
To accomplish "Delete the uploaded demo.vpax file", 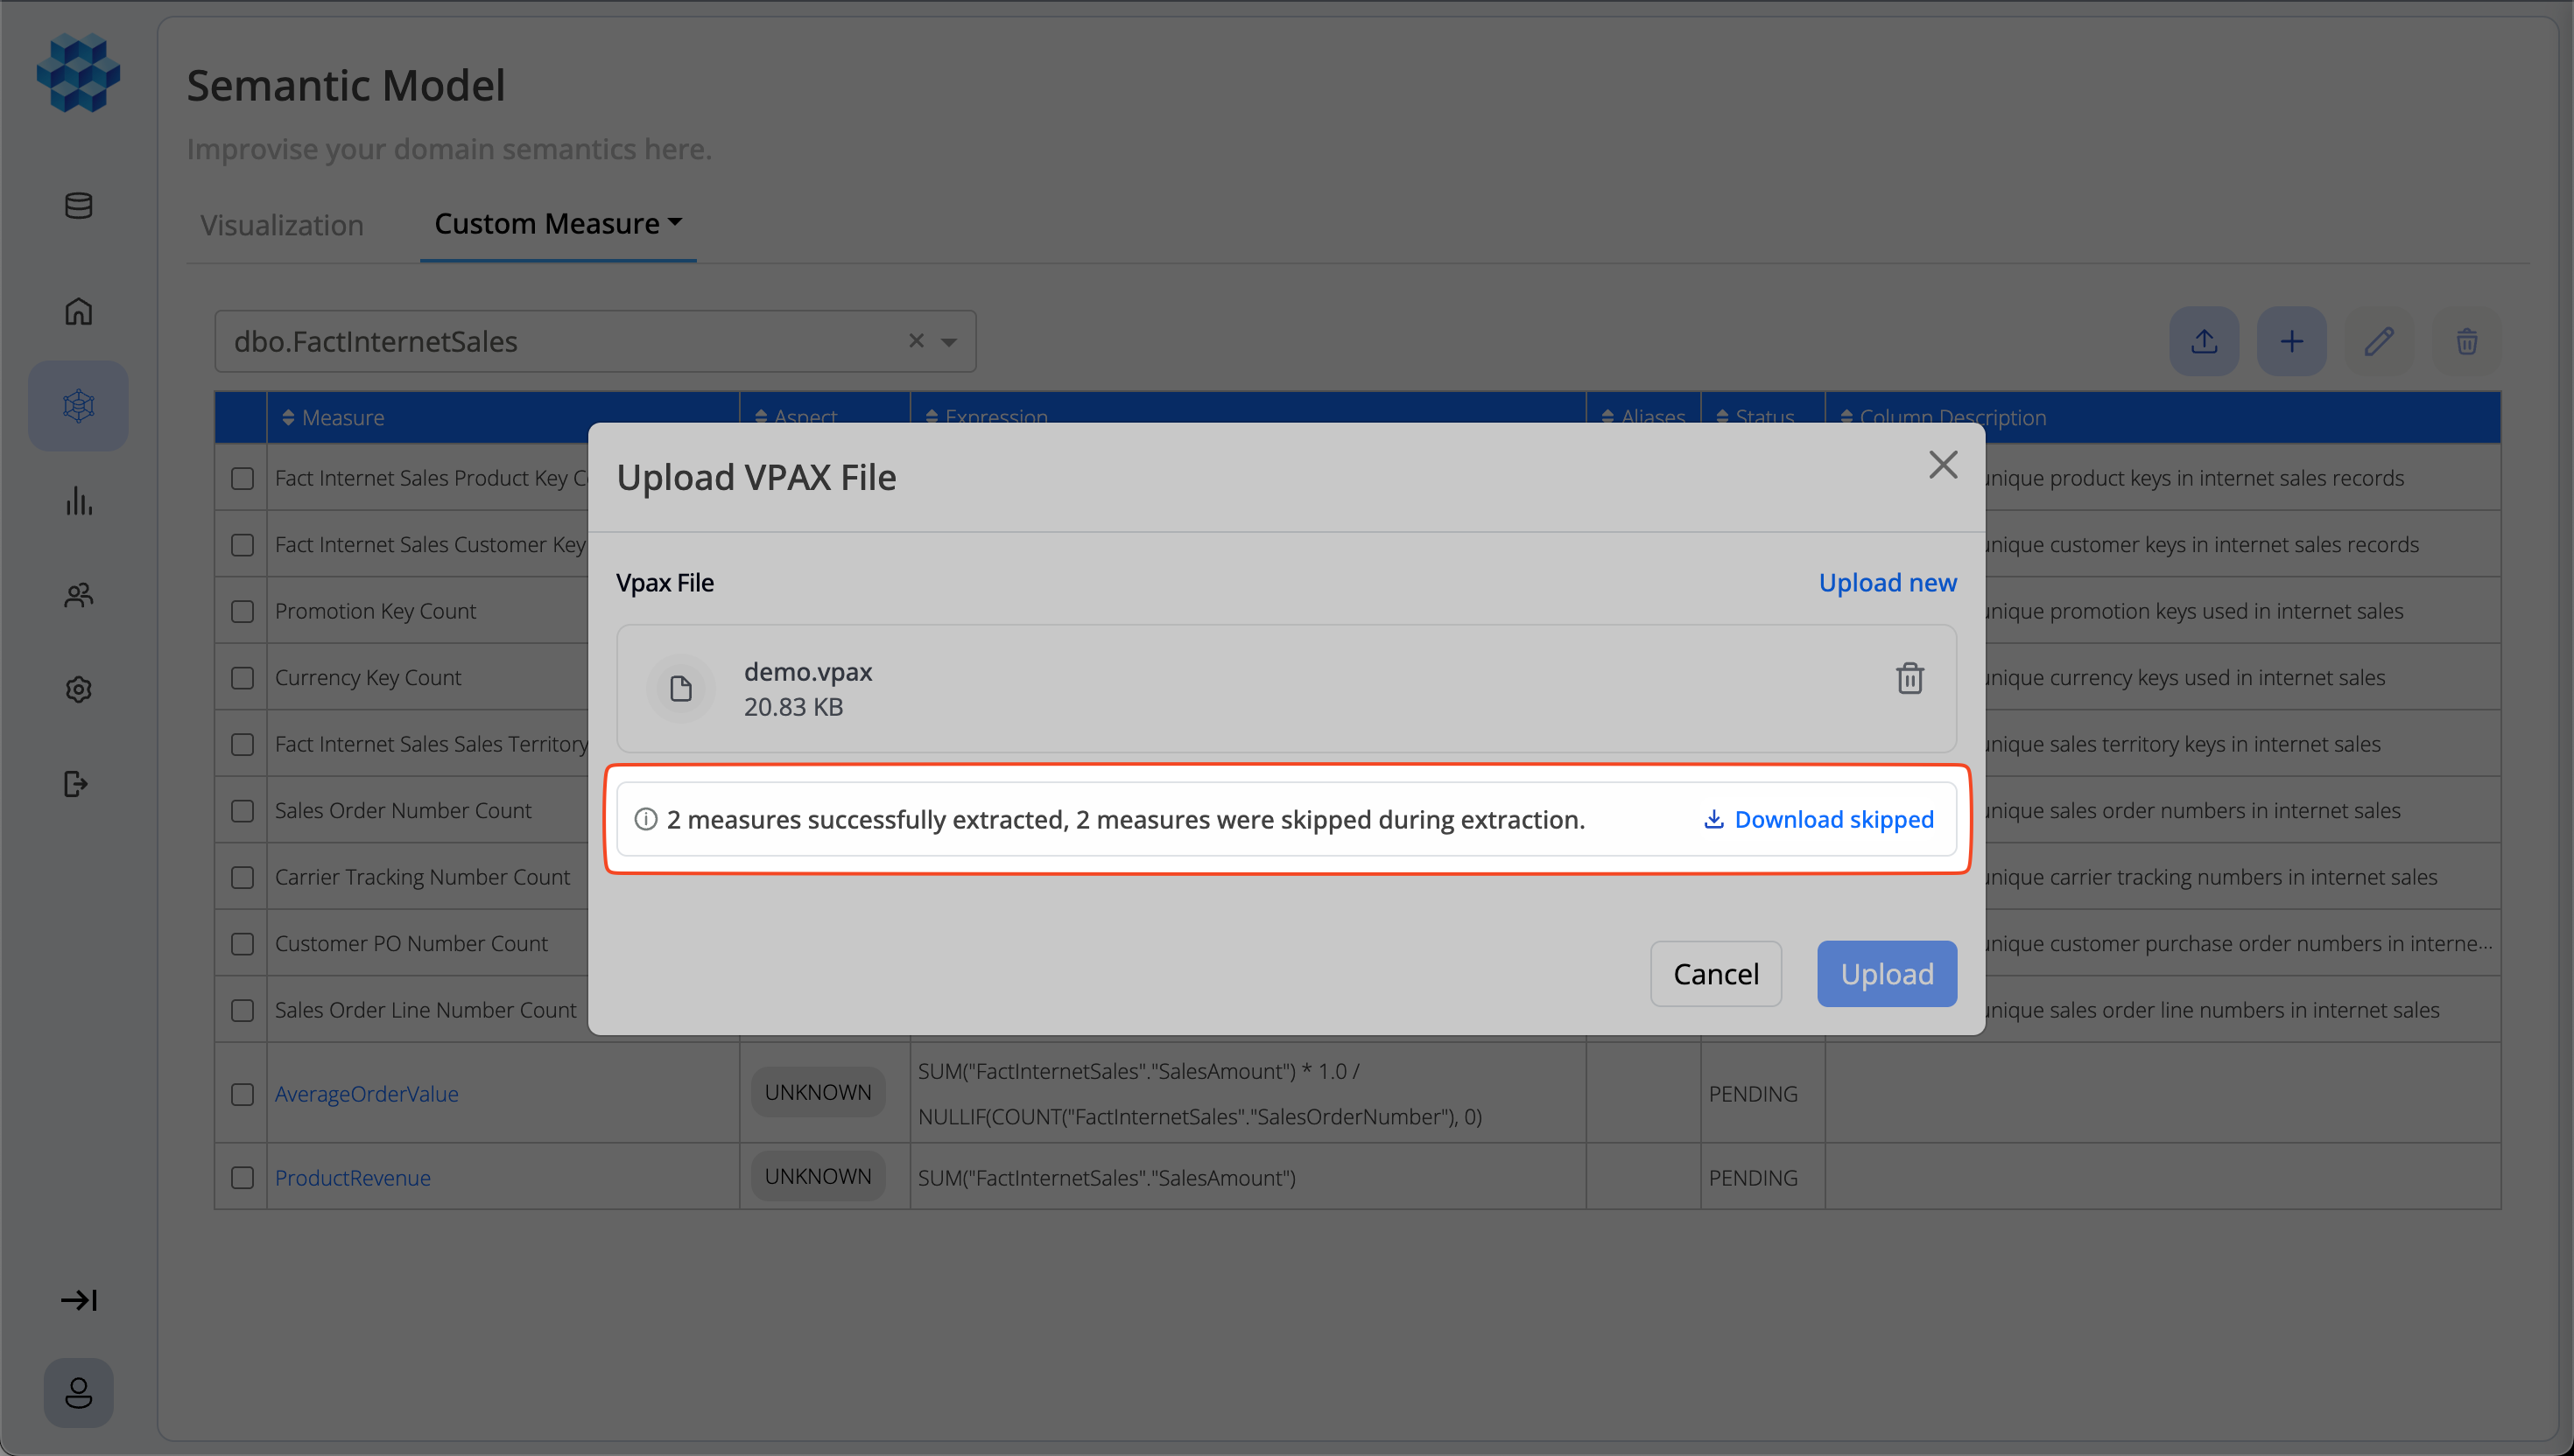I will (1910, 679).
